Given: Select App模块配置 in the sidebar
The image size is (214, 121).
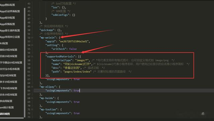Looking at the screenshot, I should 7,18.
